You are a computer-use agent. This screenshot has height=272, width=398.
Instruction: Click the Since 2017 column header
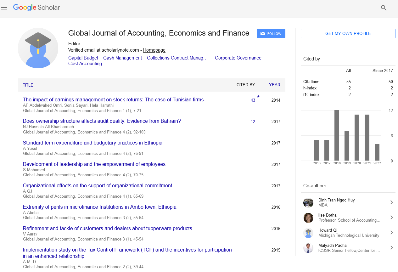click(x=383, y=71)
